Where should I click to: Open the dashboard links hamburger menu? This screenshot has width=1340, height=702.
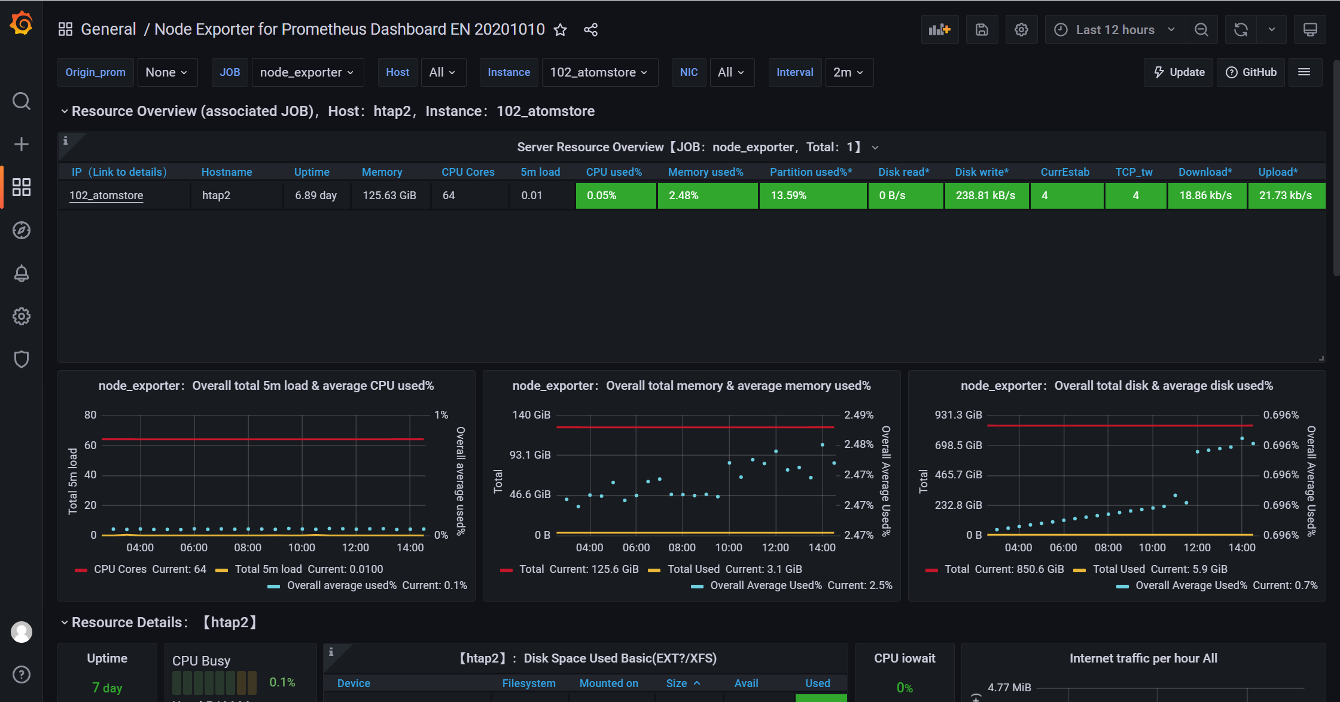1305,72
